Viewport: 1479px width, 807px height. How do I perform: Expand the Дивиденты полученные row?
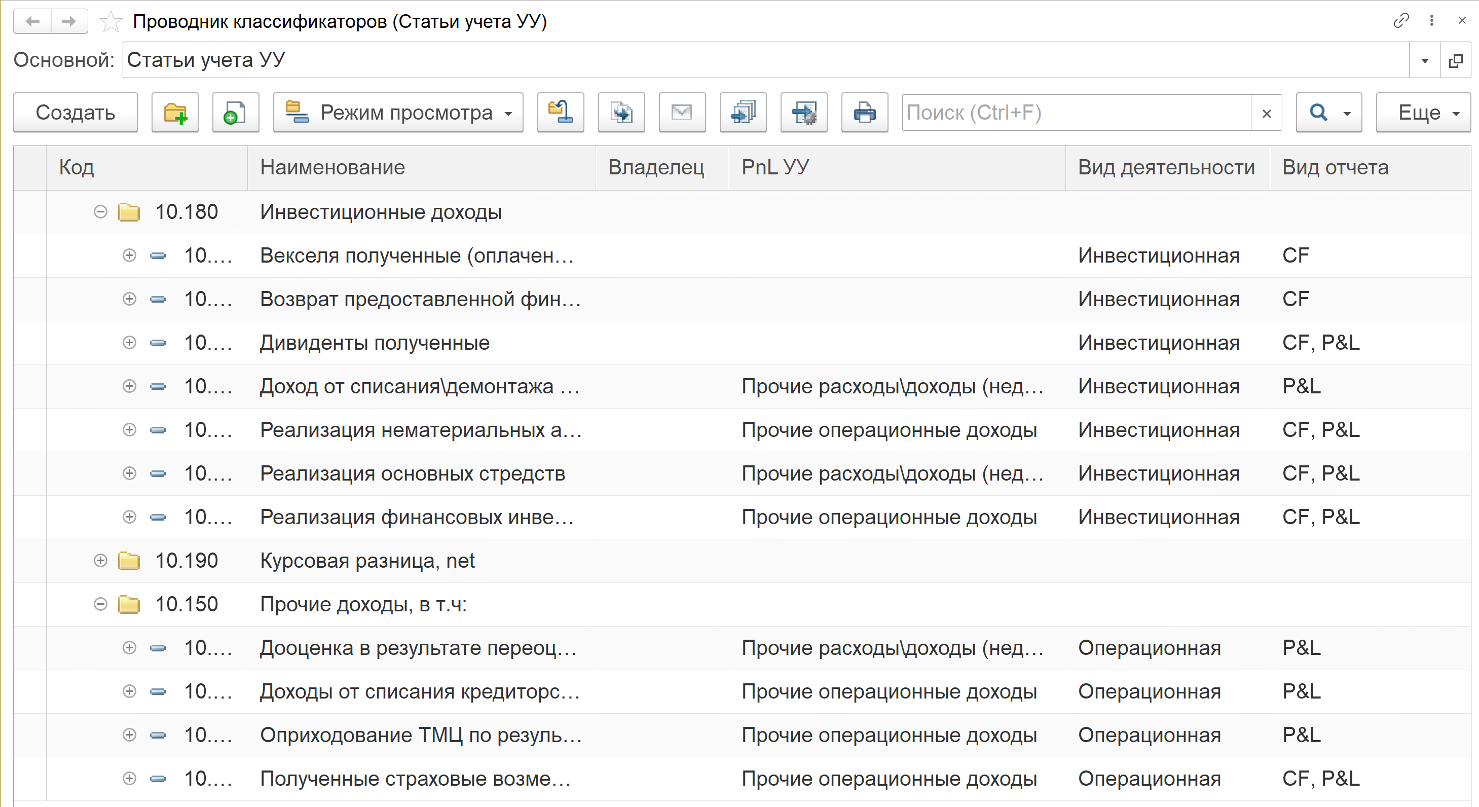coord(130,343)
